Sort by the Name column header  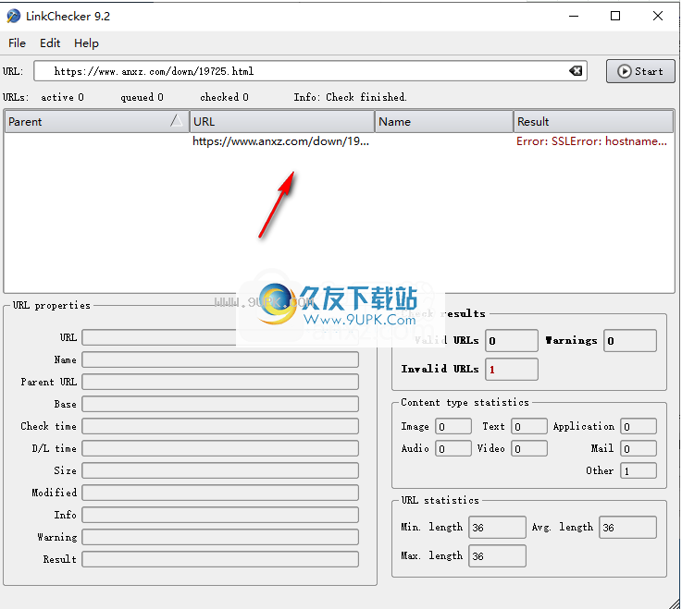[x=443, y=122]
